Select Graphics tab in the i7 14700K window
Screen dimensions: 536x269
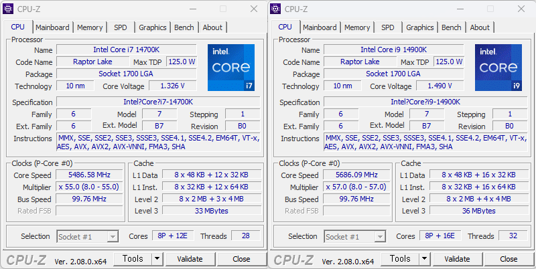click(x=153, y=27)
